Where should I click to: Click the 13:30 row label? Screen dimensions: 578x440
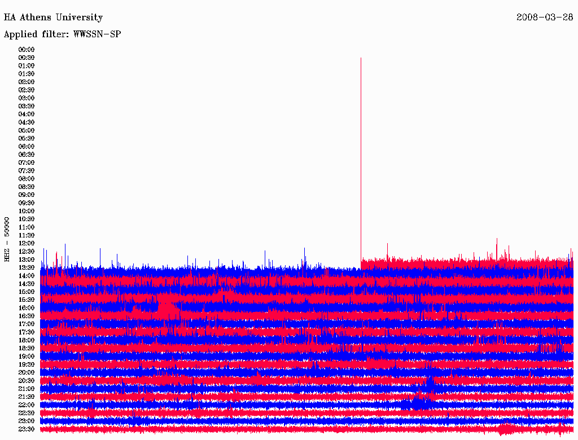(x=27, y=267)
